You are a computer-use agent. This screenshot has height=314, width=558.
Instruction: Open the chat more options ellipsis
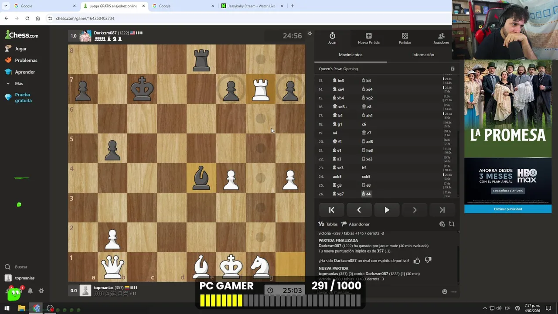pos(454,292)
